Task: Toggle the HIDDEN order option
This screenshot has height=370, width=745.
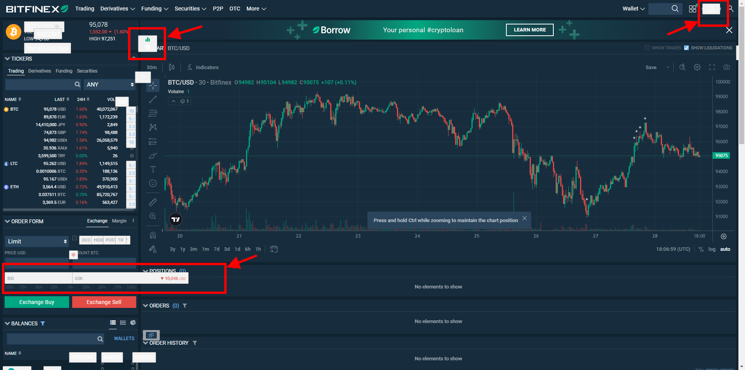Action: coord(98,240)
